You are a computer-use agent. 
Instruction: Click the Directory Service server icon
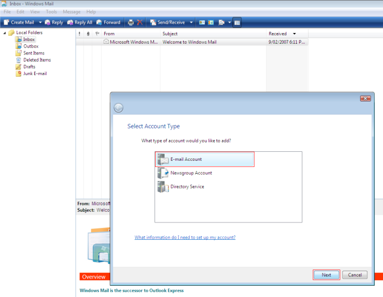pyautogui.click(x=163, y=187)
